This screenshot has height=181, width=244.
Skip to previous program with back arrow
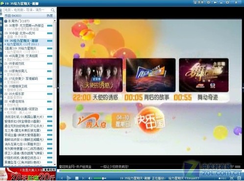coord(61,178)
